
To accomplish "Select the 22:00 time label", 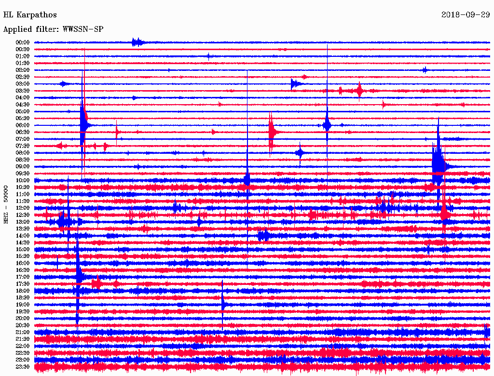I will pos(23,346).
